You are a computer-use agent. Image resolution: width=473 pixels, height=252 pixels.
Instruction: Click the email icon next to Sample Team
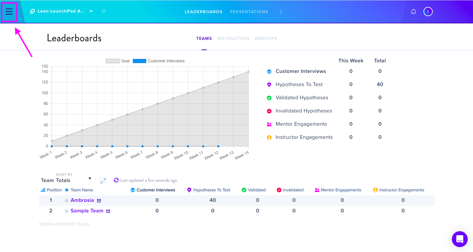(108, 211)
